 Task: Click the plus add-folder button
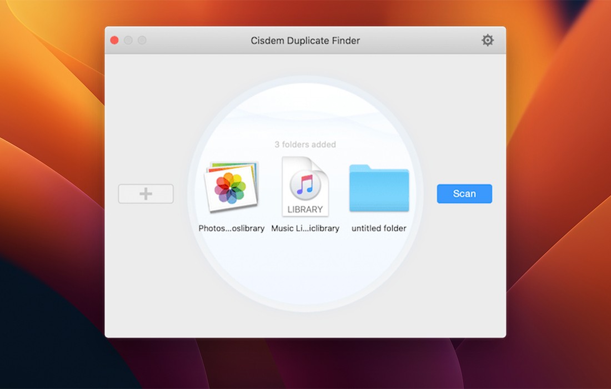146,194
